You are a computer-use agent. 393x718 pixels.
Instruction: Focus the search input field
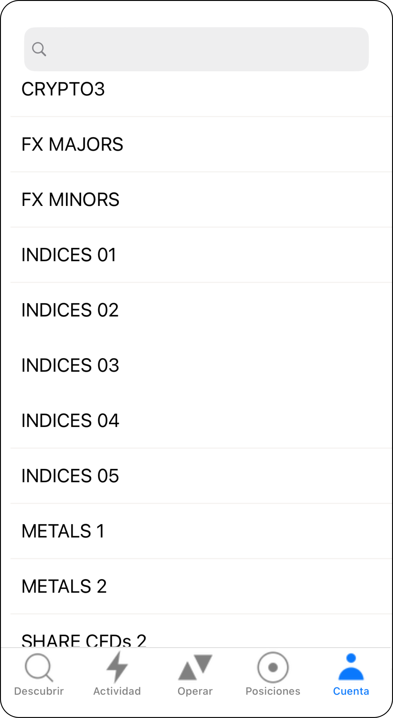pyautogui.click(x=206, y=49)
